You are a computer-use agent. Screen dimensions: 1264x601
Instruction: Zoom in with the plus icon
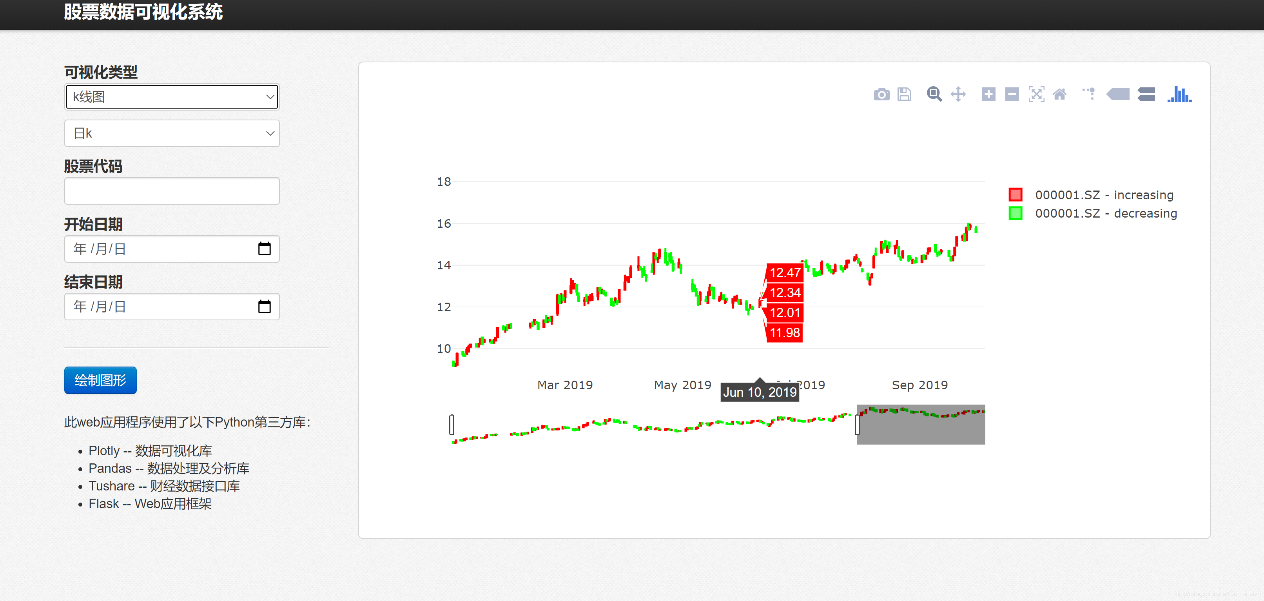click(988, 94)
